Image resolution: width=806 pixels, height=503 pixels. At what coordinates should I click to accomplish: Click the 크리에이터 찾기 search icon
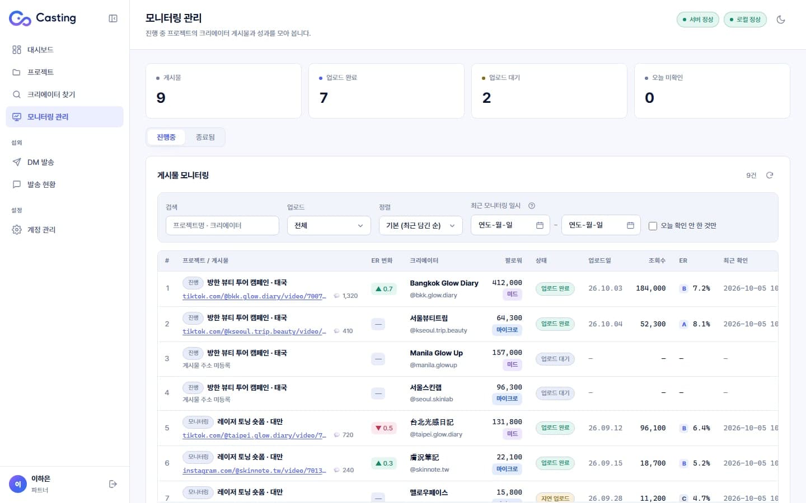click(17, 94)
